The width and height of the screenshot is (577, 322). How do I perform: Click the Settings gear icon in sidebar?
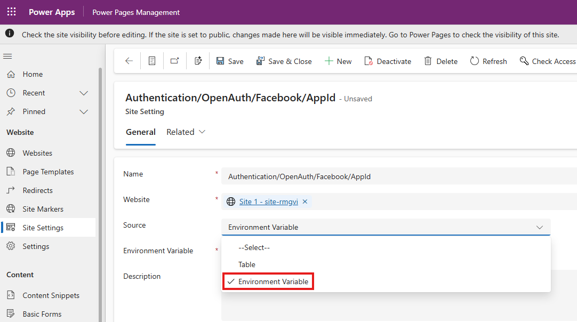point(11,246)
